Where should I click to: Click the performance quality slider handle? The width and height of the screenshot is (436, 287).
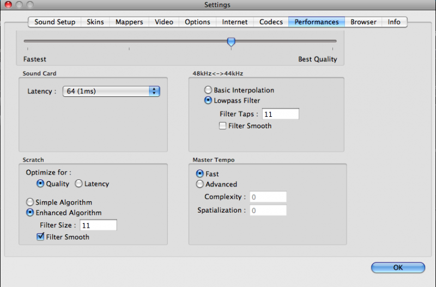click(x=231, y=41)
